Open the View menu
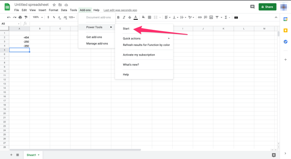The height and width of the screenshot is (159, 291). (x=32, y=10)
